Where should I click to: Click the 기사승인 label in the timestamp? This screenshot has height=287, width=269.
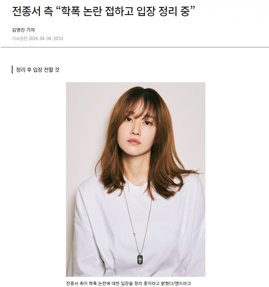pos(20,39)
